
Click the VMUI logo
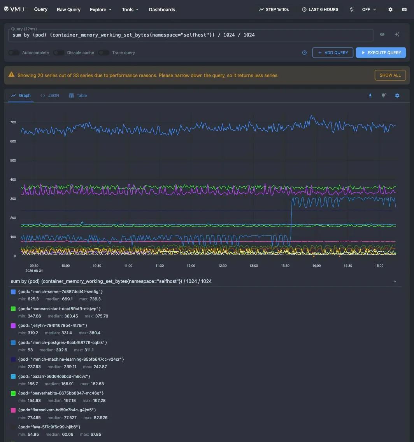coord(15,9)
